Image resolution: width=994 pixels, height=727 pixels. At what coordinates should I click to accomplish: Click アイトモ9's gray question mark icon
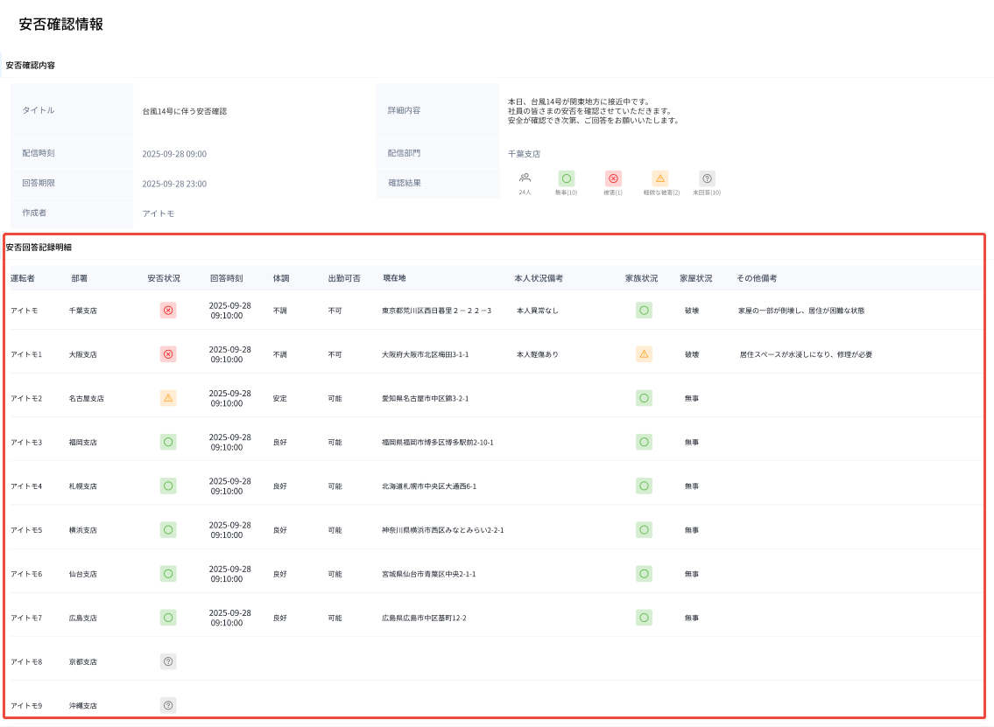pyautogui.click(x=168, y=705)
